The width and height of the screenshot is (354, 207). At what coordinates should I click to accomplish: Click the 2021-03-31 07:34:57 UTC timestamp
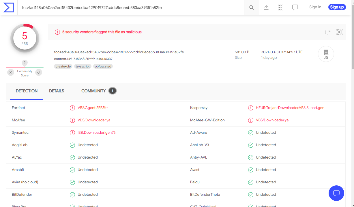click(282, 52)
